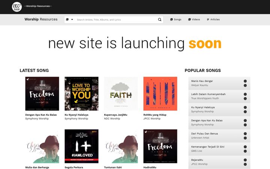Viewport: 270px width, 169px height.
Task: Click upper round icon in popular Ku Nyanyi Haleluya row
Action: tap(245, 107)
